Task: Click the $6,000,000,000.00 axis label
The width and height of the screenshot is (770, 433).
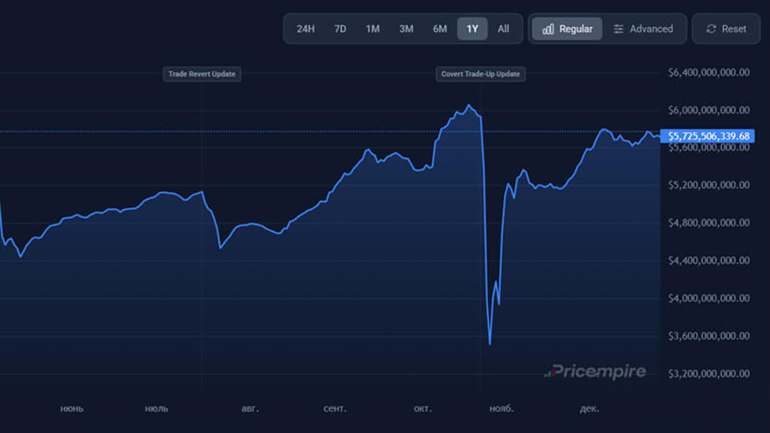Action: (709, 110)
